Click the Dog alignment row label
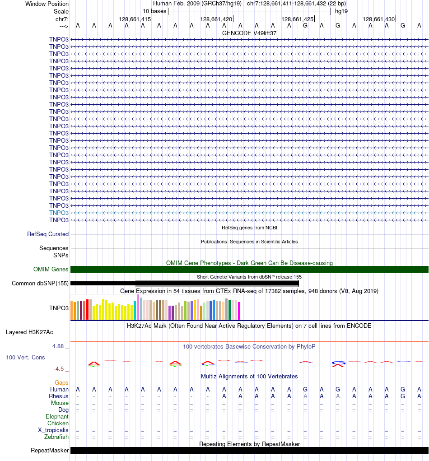The width and height of the screenshot is (429, 461). (x=63, y=410)
